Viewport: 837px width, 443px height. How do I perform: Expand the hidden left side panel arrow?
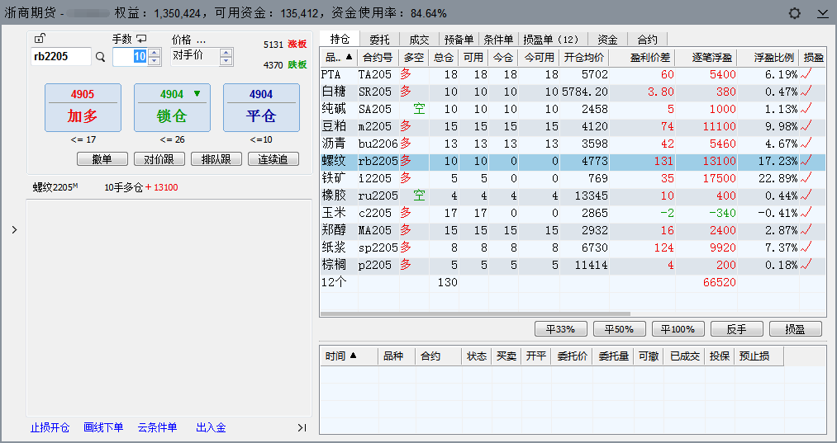(14, 230)
